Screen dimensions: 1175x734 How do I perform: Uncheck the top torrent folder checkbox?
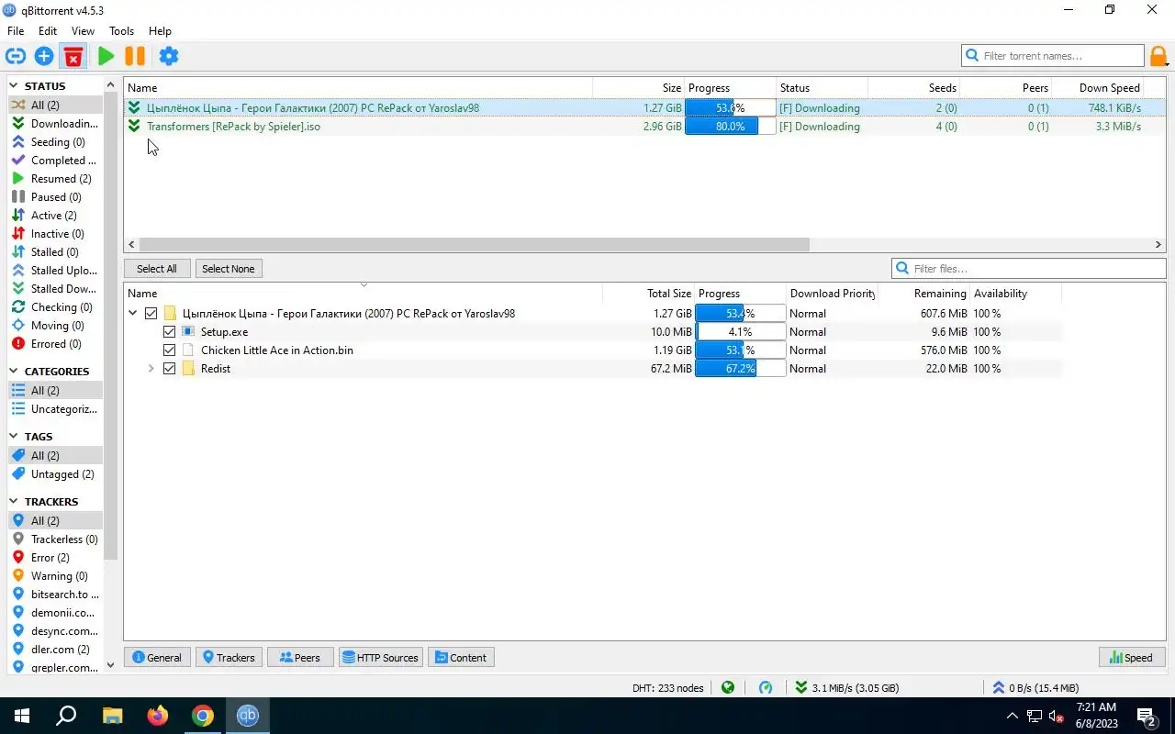(151, 314)
